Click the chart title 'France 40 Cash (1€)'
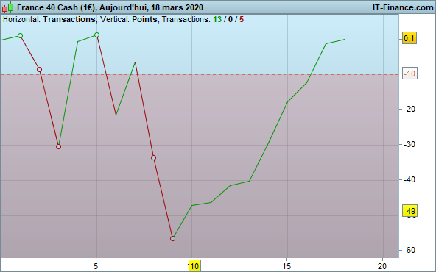The width and height of the screenshot is (436, 272). [x=56, y=7]
